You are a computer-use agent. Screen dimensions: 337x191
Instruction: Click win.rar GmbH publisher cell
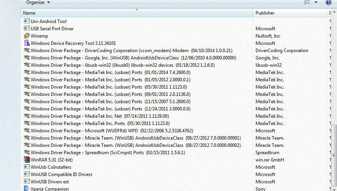point(270,160)
